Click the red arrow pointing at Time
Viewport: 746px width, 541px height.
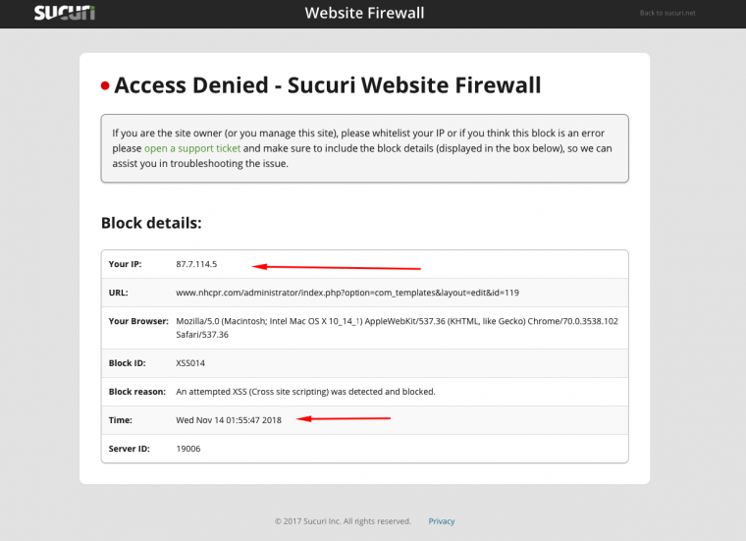(344, 419)
